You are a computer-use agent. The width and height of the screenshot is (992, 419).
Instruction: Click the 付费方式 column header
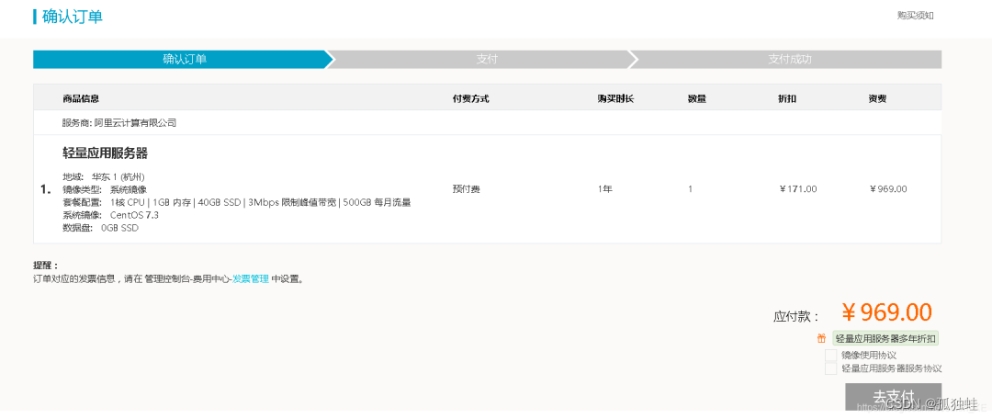pos(470,98)
